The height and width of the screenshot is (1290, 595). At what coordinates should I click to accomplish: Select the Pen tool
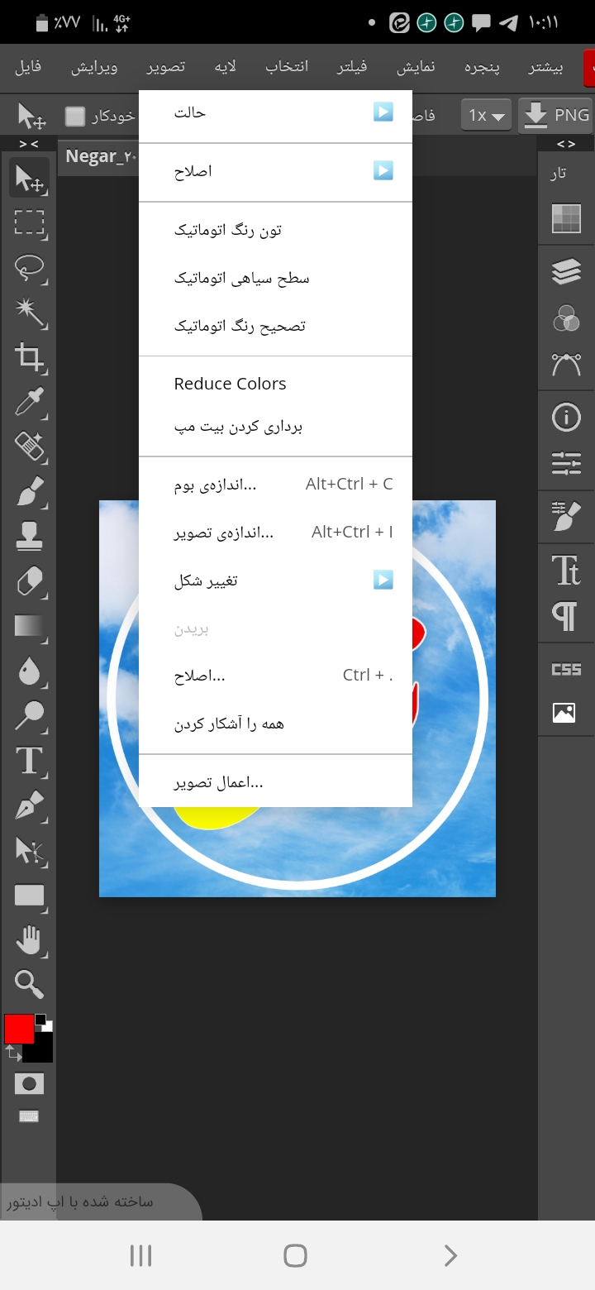click(x=30, y=806)
